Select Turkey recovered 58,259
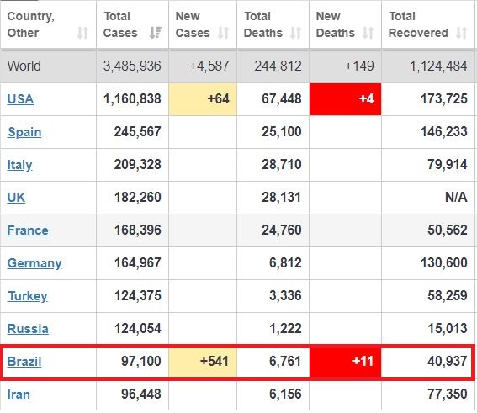 point(448,296)
